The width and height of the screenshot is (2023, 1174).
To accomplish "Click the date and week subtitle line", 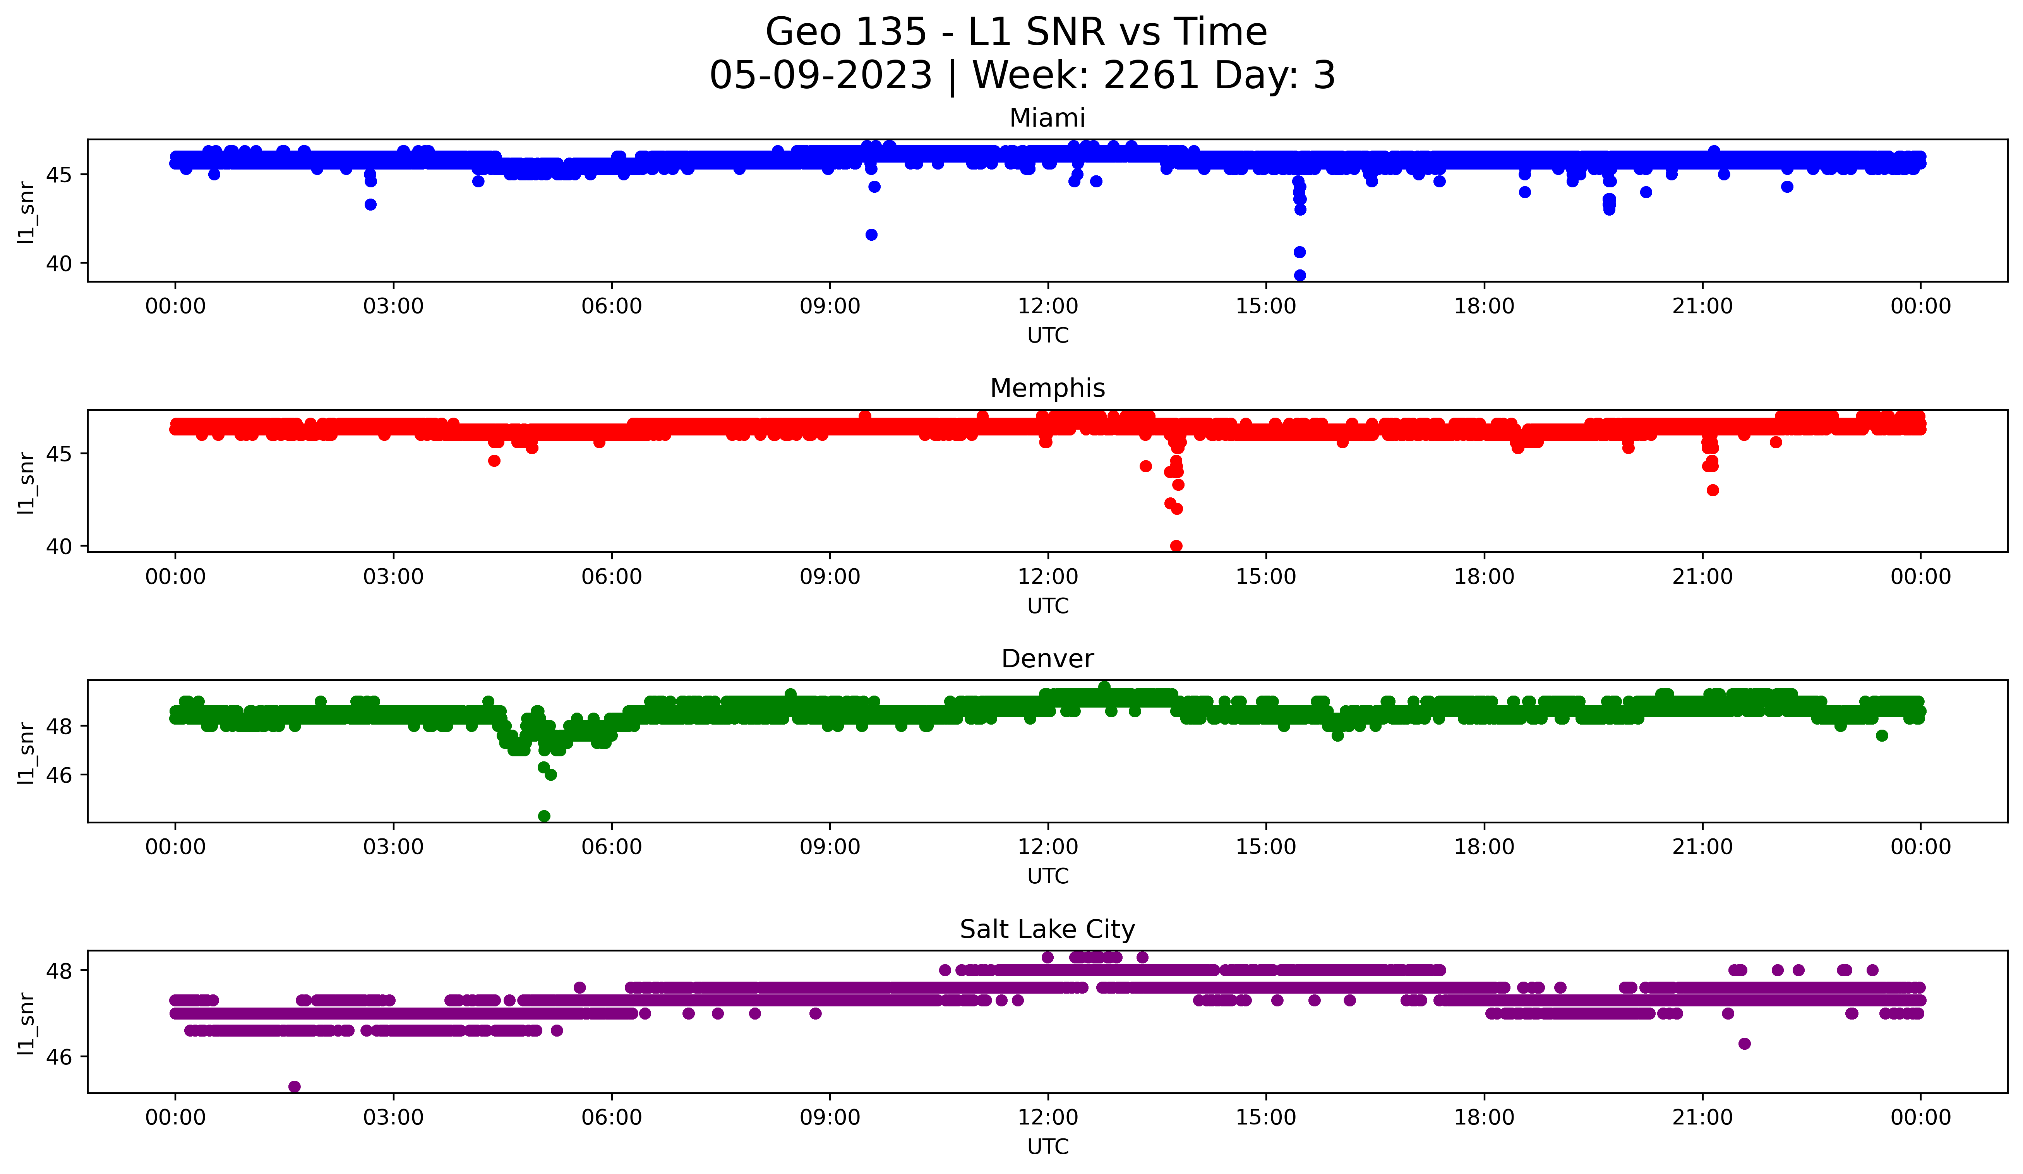I will 1022,75.
